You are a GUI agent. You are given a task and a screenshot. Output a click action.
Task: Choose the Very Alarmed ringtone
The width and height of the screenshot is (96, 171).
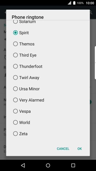(48, 100)
